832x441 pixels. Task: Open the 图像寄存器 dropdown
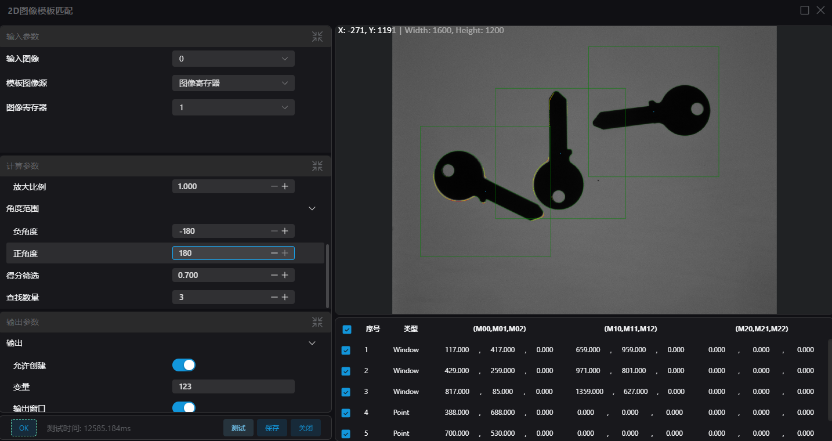pyautogui.click(x=233, y=107)
